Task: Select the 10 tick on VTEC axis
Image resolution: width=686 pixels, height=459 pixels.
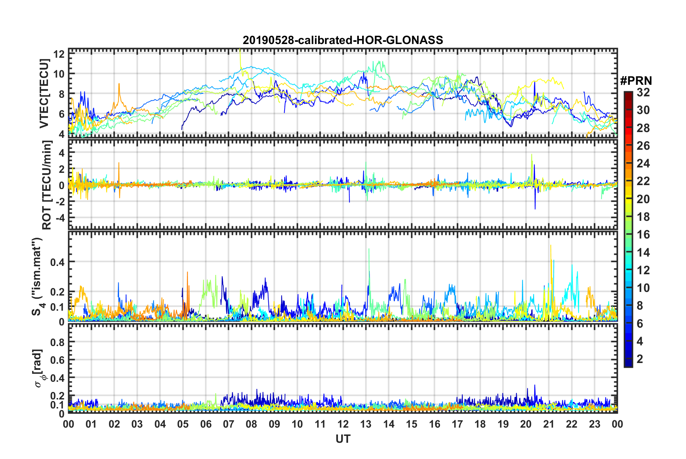Action: point(59,74)
